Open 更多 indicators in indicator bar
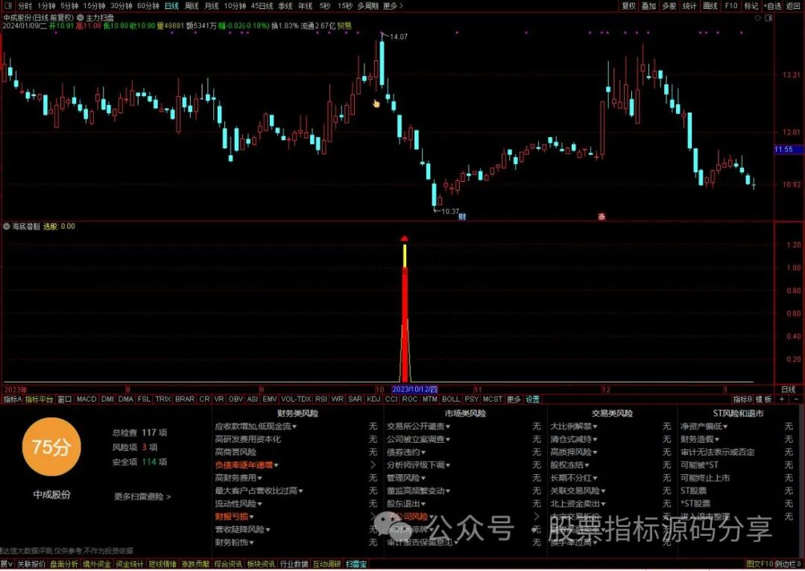Image resolution: width=805 pixels, height=571 pixels. [x=514, y=399]
